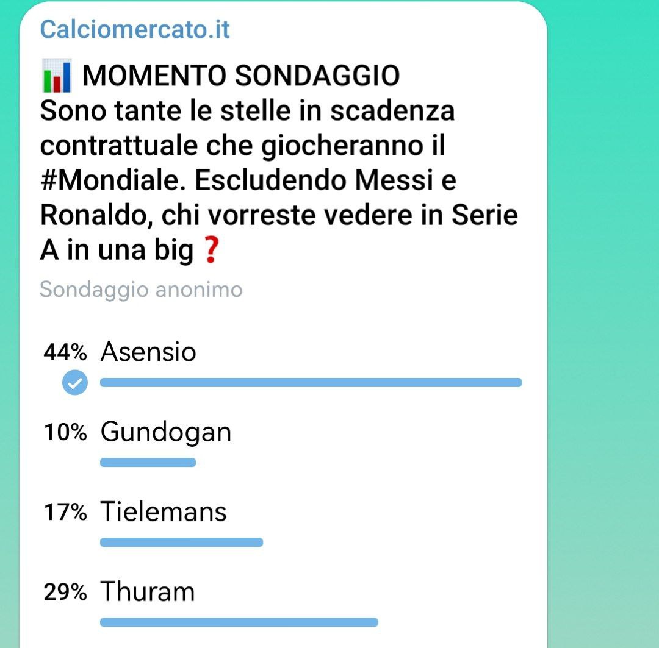
Task: Click the Asensio result progress bar
Action: tap(311, 383)
